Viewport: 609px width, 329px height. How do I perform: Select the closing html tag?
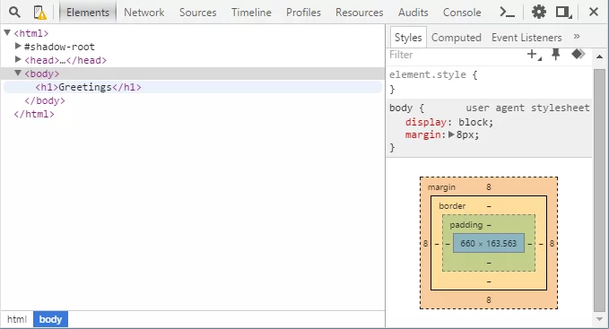[x=34, y=115]
